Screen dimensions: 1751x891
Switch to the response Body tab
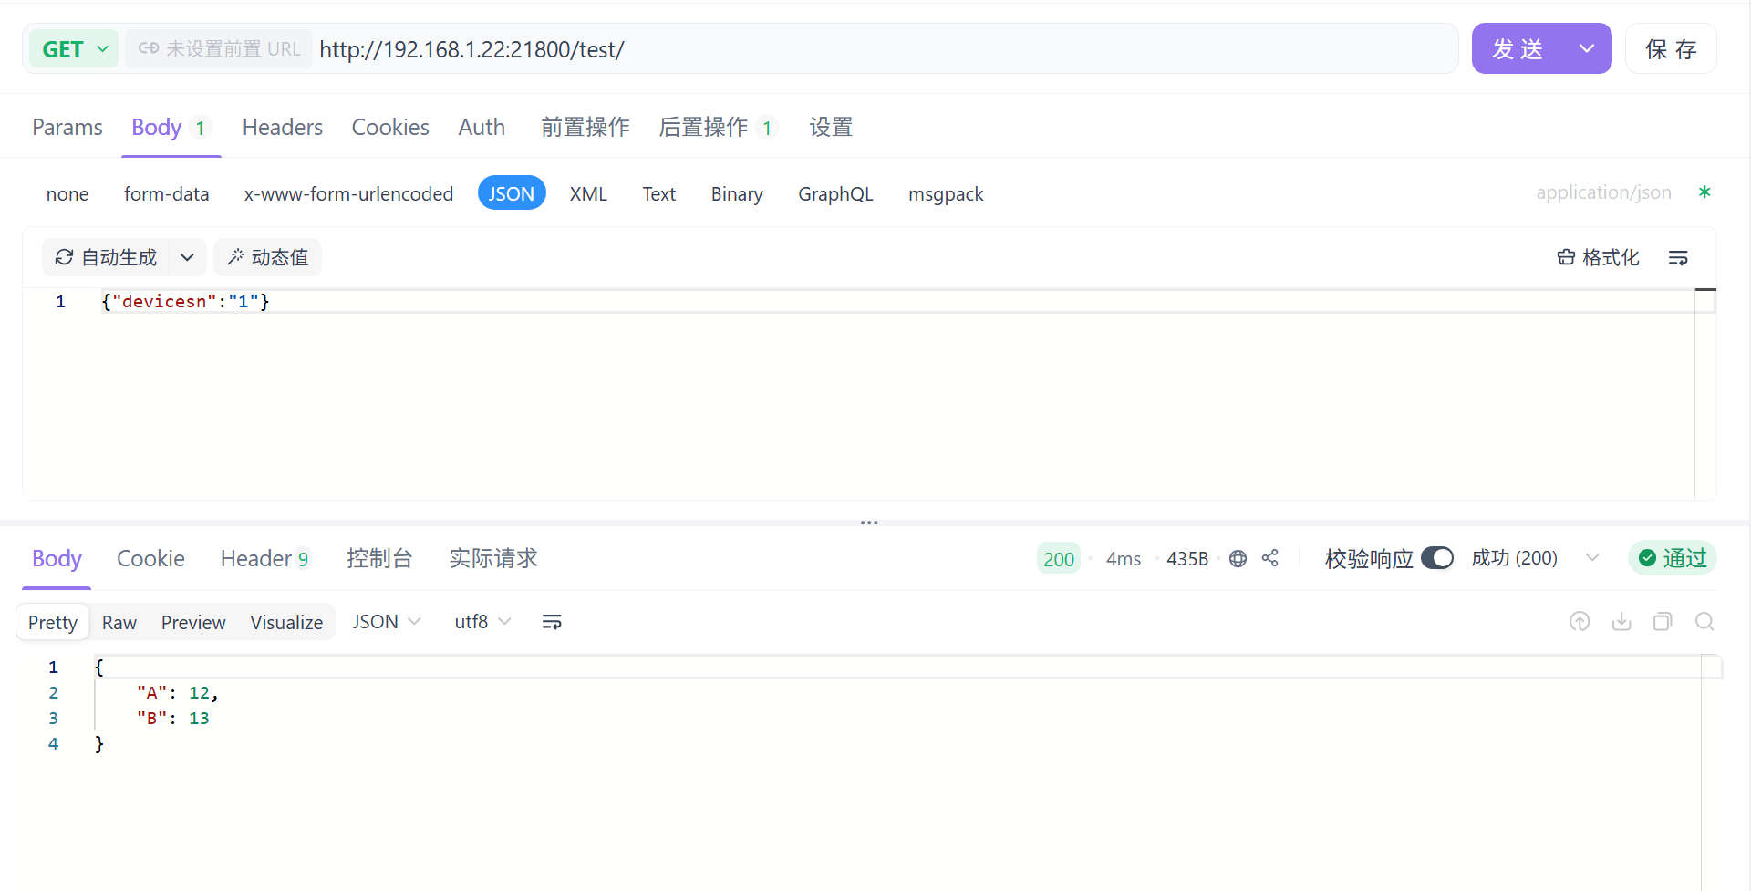pyautogui.click(x=57, y=558)
